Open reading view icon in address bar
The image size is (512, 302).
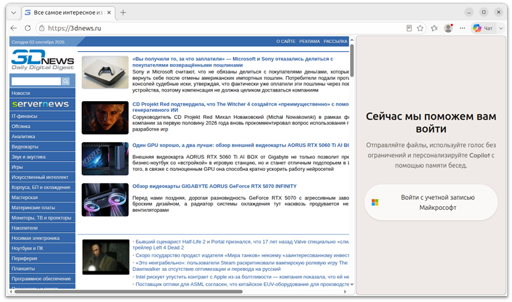(x=409, y=28)
